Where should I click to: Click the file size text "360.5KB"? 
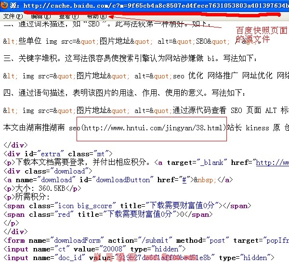[52, 188]
